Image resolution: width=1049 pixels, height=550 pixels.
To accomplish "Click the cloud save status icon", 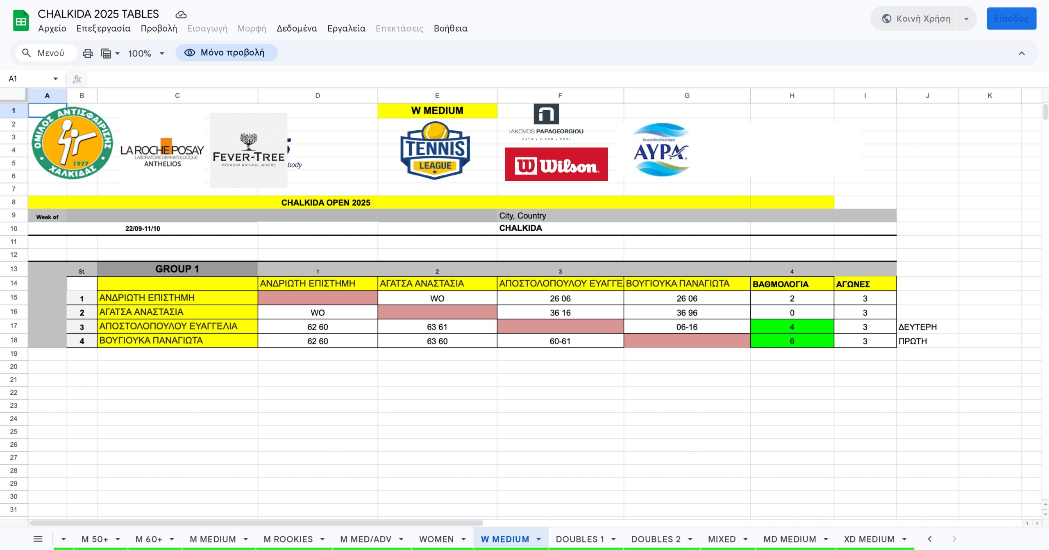I will point(181,15).
